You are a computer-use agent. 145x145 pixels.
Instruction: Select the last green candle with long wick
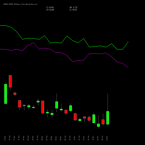tap(108, 118)
